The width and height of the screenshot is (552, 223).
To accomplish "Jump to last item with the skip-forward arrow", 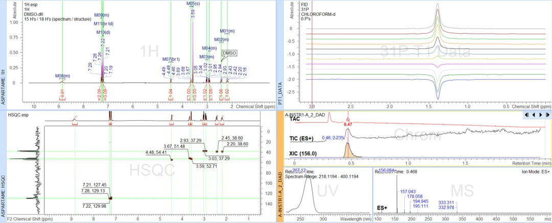I will (547, 115).
